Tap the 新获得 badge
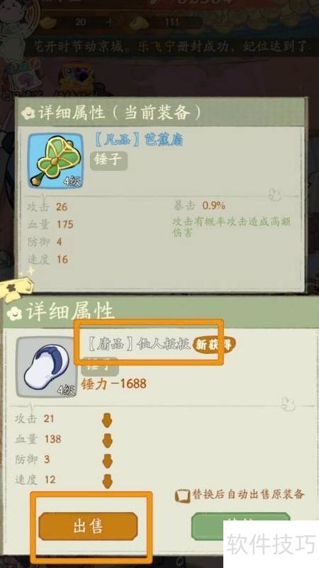The height and width of the screenshot is (568, 319). tap(214, 345)
